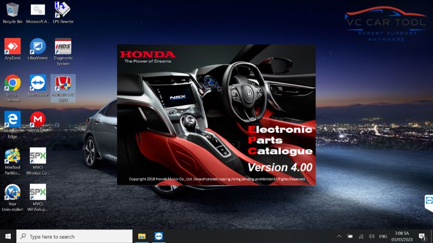Open the volume control in system tray

[371, 237]
